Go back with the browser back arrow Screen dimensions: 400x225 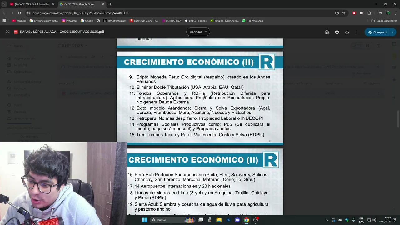click(x=4, y=13)
